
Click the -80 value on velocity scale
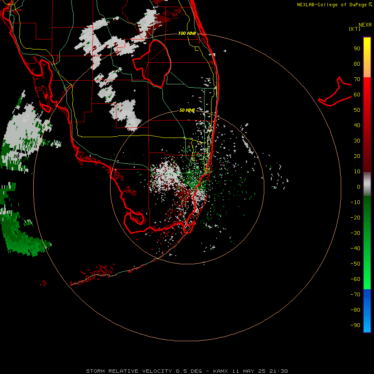355,310
